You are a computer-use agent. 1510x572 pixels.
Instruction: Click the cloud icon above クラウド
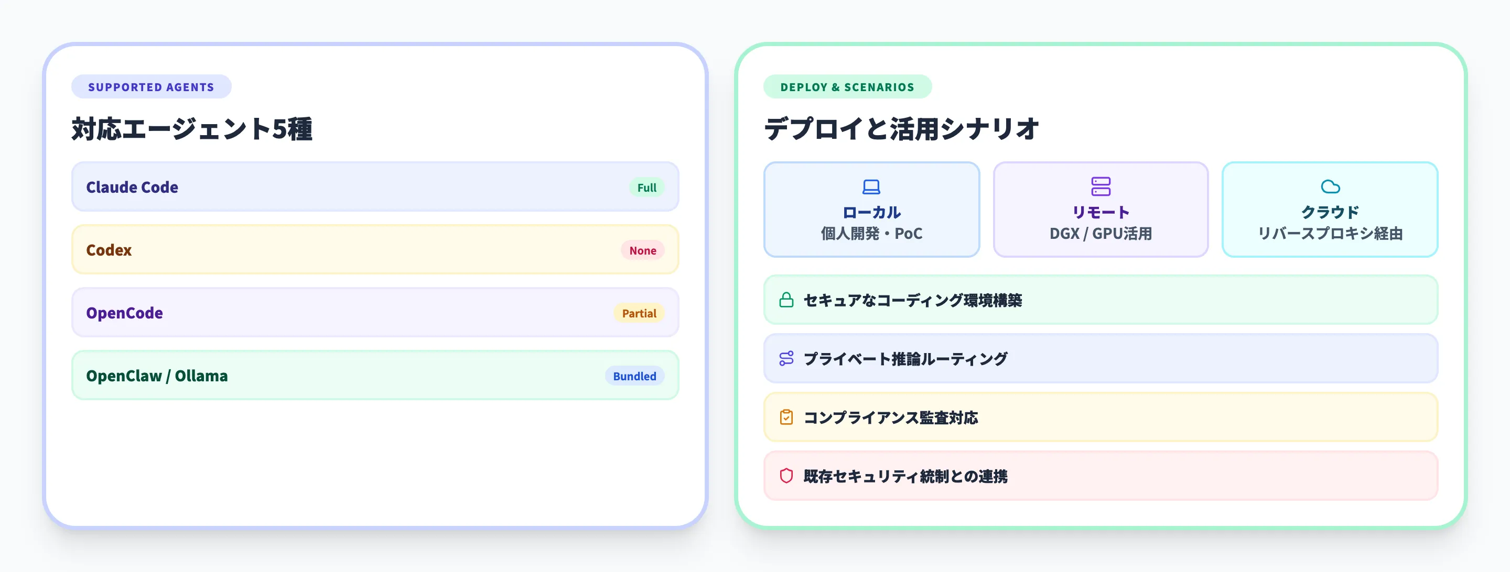[1330, 187]
